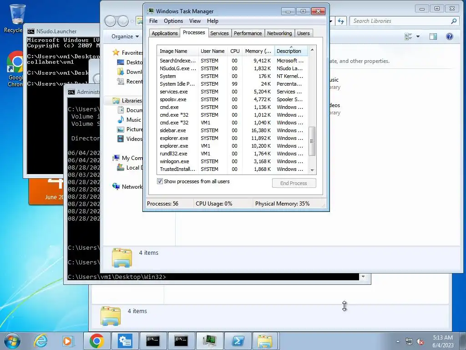Switch to the Services tab
Viewport: 466px width, 350px height.
coord(219,33)
